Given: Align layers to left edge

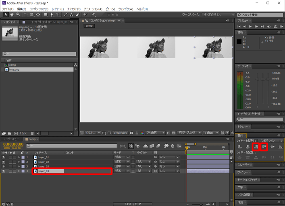Looking at the screenshot, I should tap(239, 147).
